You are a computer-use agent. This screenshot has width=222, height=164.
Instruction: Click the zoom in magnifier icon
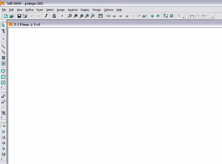pos(87,16)
